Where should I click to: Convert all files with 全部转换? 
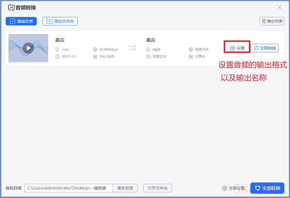coord(267,188)
